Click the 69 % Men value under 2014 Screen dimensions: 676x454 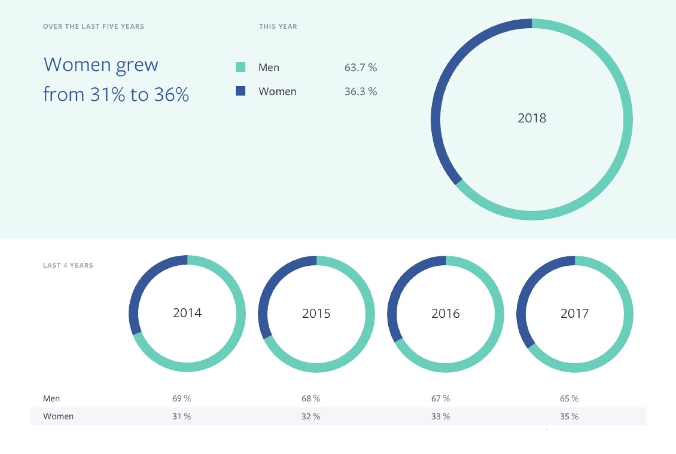pos(182,398)
